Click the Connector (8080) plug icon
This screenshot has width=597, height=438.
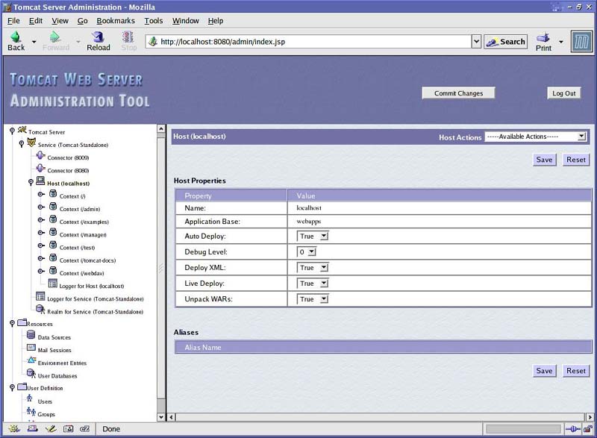click(x=40, y=169)
